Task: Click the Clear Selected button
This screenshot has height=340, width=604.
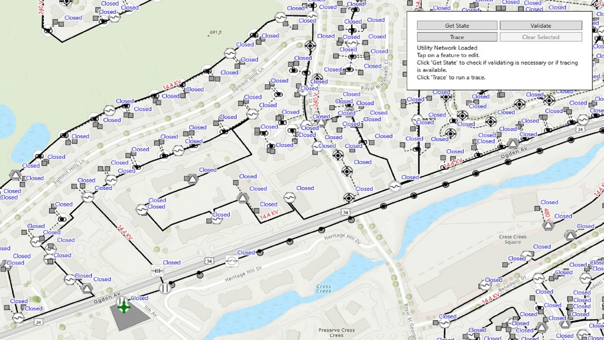Action: (540, 37)
